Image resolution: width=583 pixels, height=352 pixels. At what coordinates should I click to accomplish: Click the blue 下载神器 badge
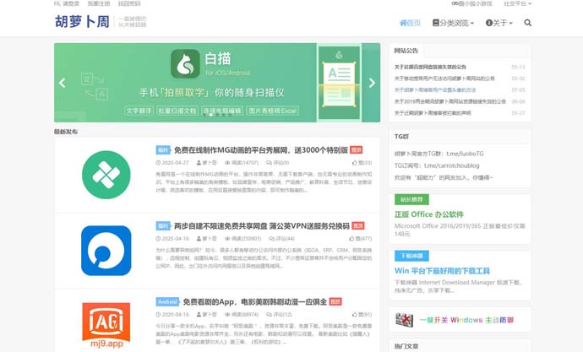411,256
